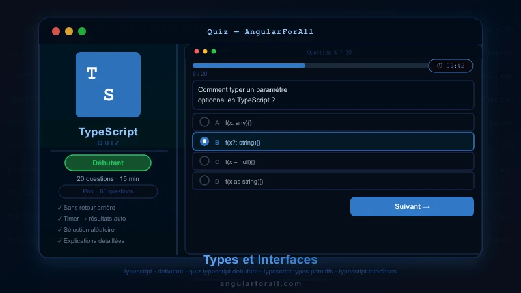The height and width of the screenshot is (293, 521).
Task: Click the answer text f(x?: string){}
Action: click(x=243, y=143)
